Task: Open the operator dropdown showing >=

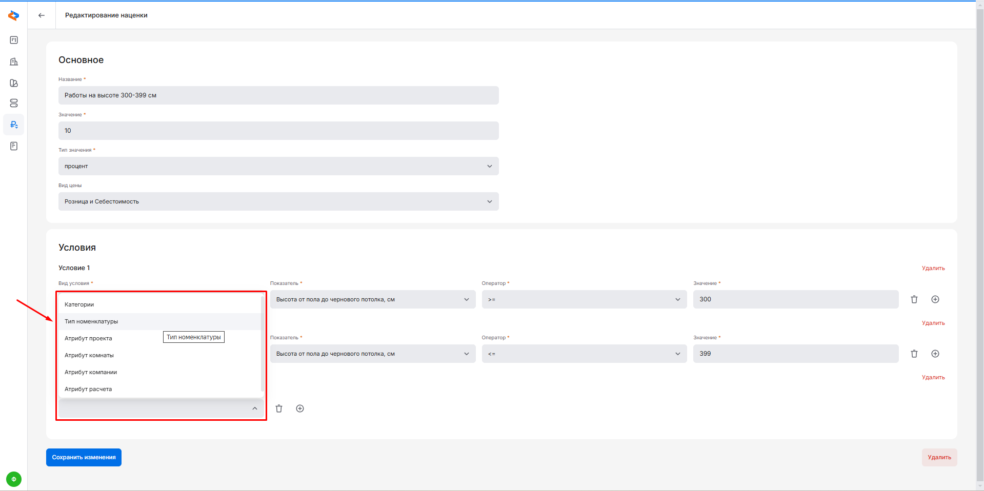Action: click(584, 299)
